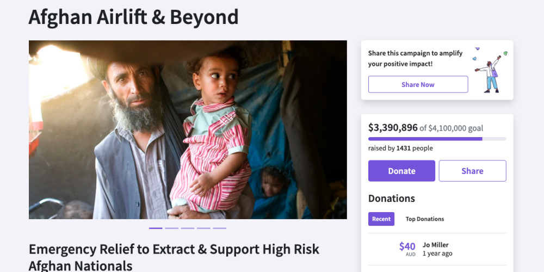The width and height of the screenshot is (544, 272).
Task: Click the $3,390,896 raised amount
Action: point(393,128)
